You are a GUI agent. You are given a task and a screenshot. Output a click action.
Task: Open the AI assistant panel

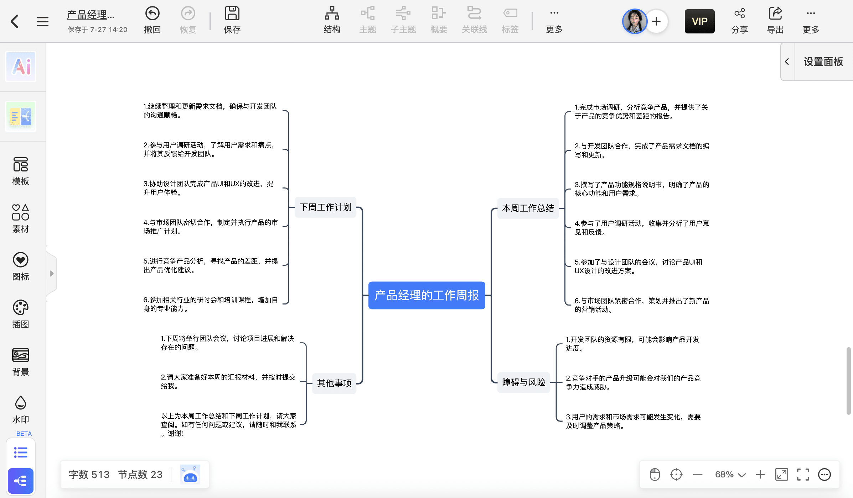point(21,67)
